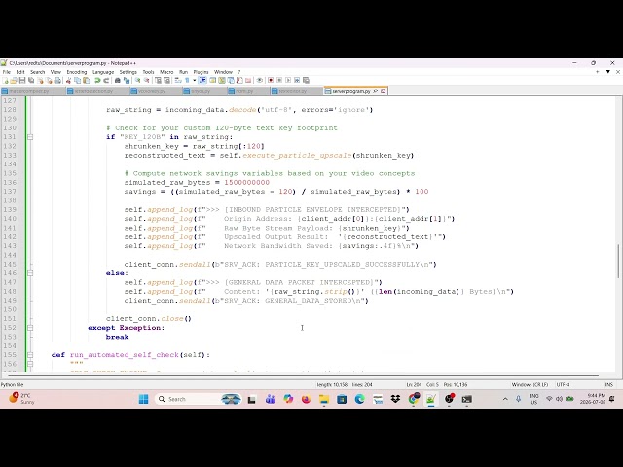Close current document using toolbar icon

(40, 80)
